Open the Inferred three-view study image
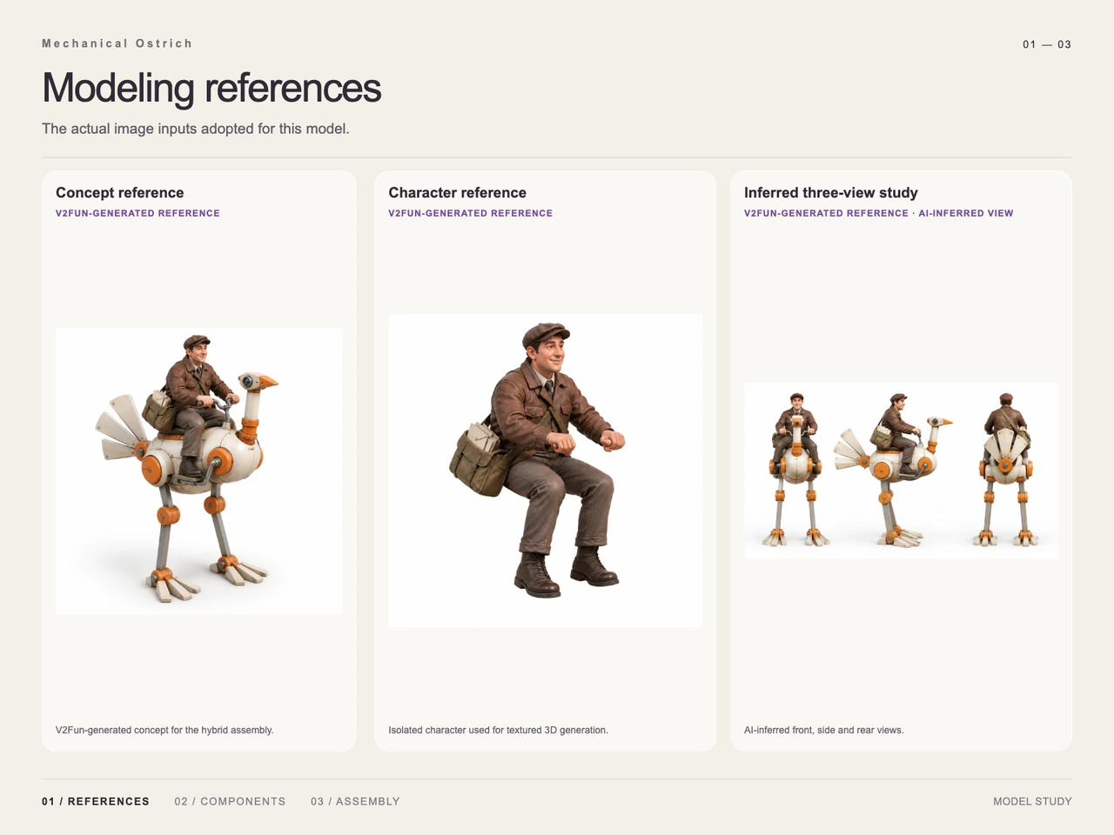1114x835 pixels. 901,471
